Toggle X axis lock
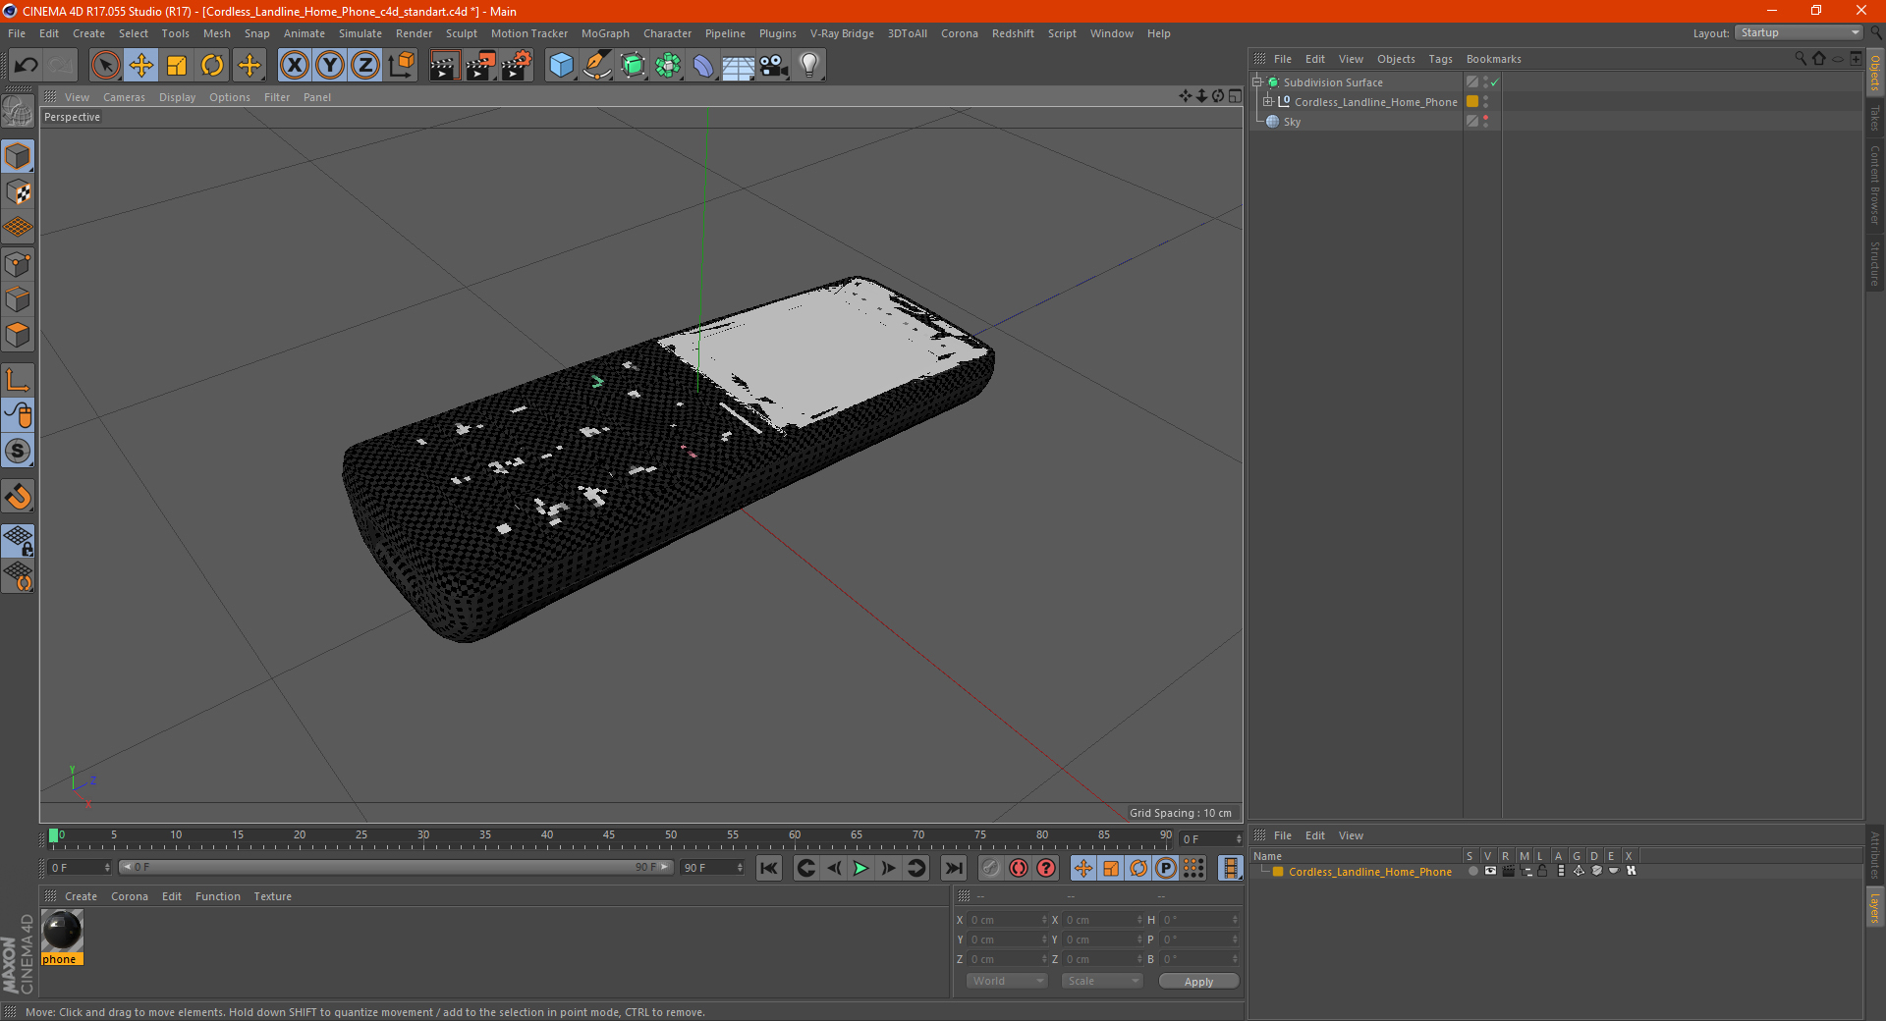The height and width of the screenshot is (1021, 1886). [x=294, y=66]
